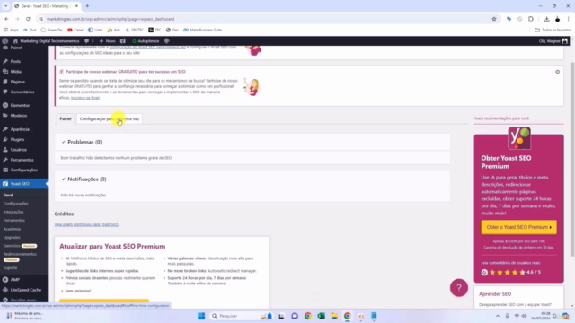Open Ferramentas under Yoast SEO submenu

tap(14, 221)
